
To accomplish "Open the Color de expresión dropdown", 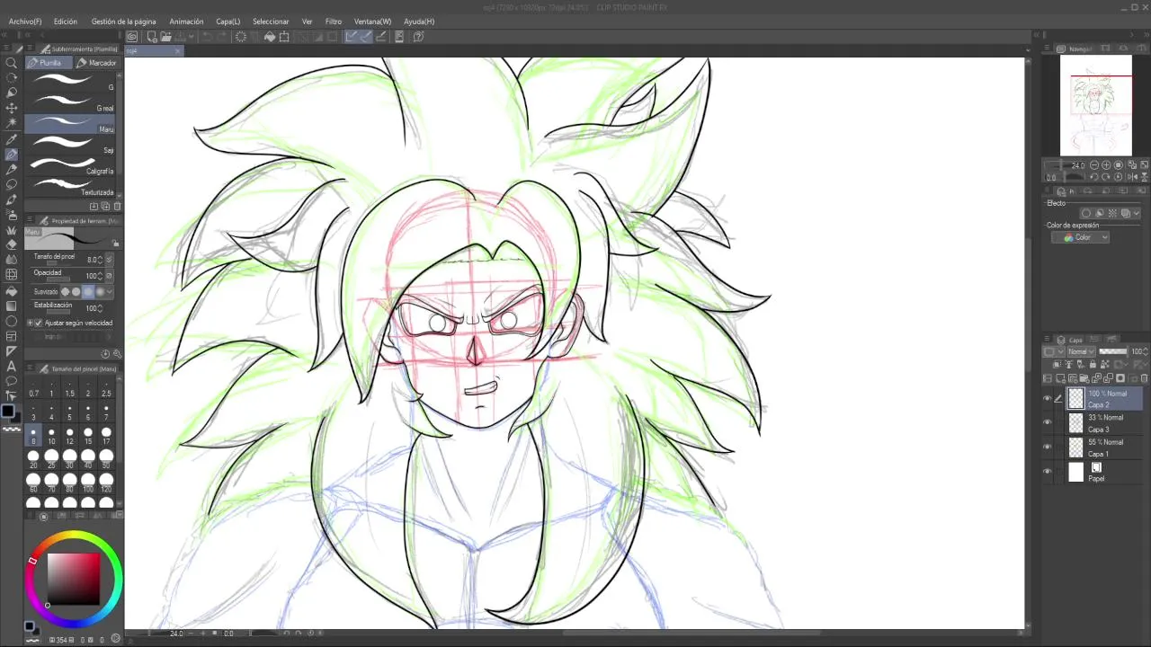I will click(1080, 237).
